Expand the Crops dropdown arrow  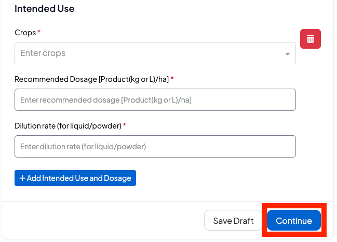[x=287, y=53]
